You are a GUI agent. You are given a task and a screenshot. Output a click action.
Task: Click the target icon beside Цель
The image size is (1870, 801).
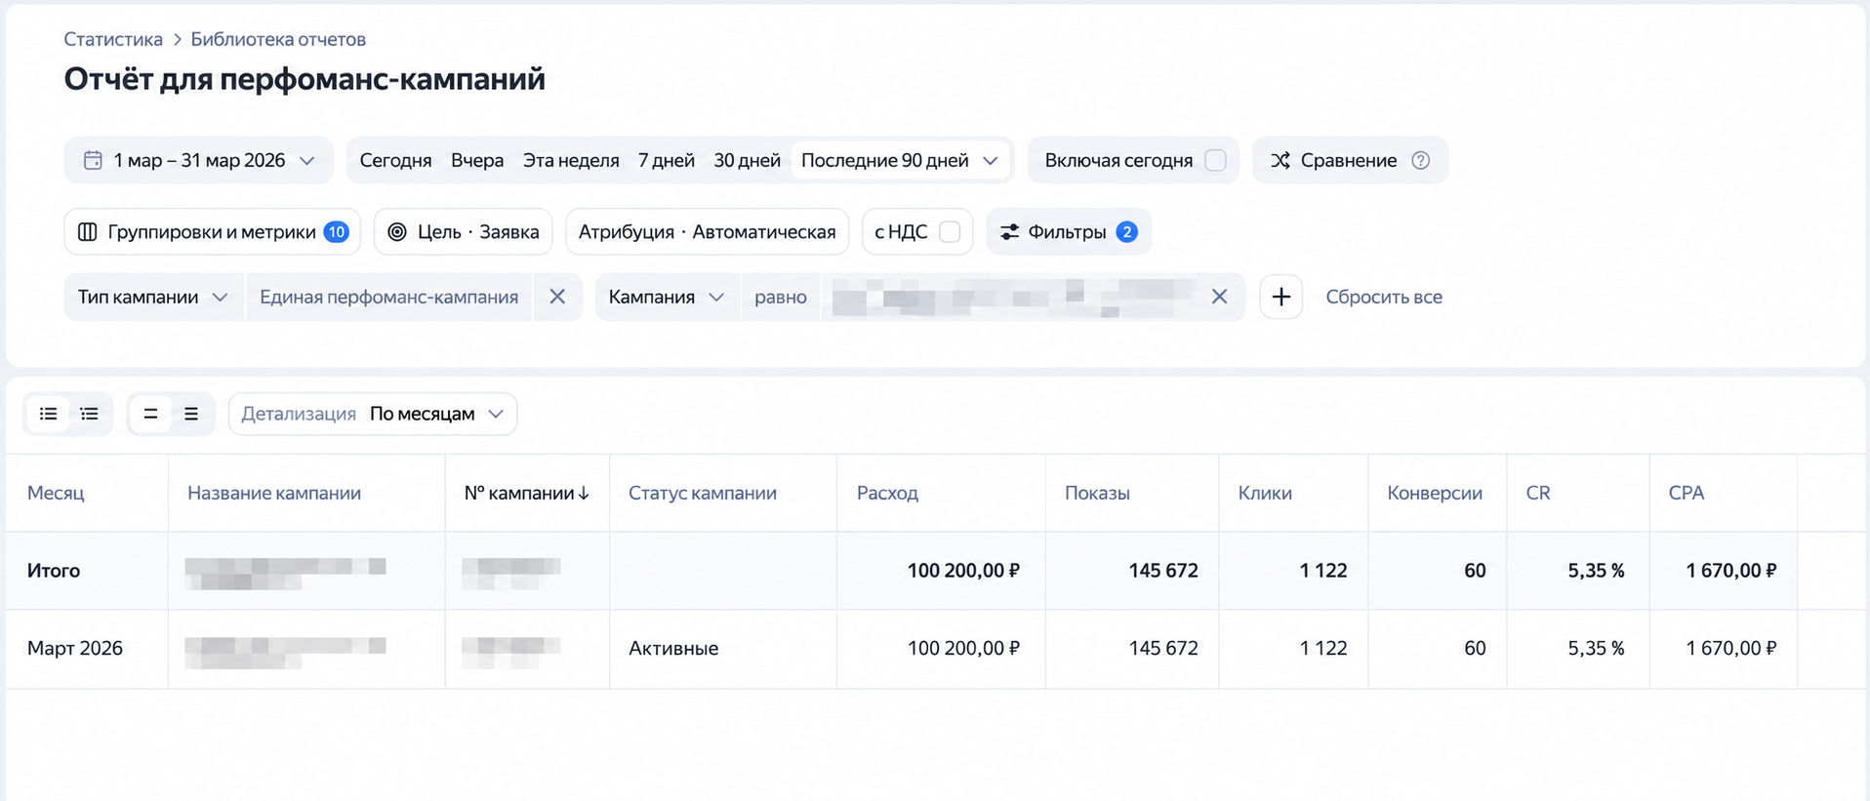[397, 232]
